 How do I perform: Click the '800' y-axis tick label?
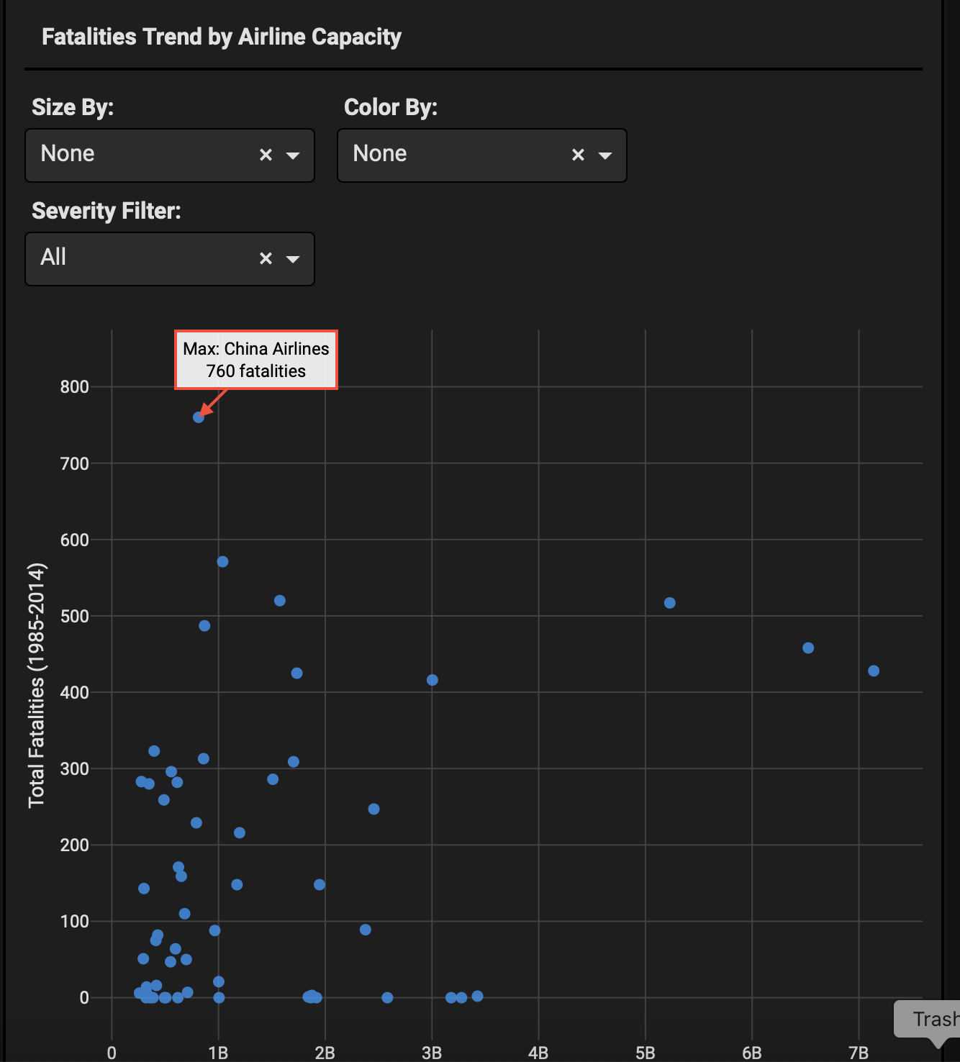(x=75, y=387)
